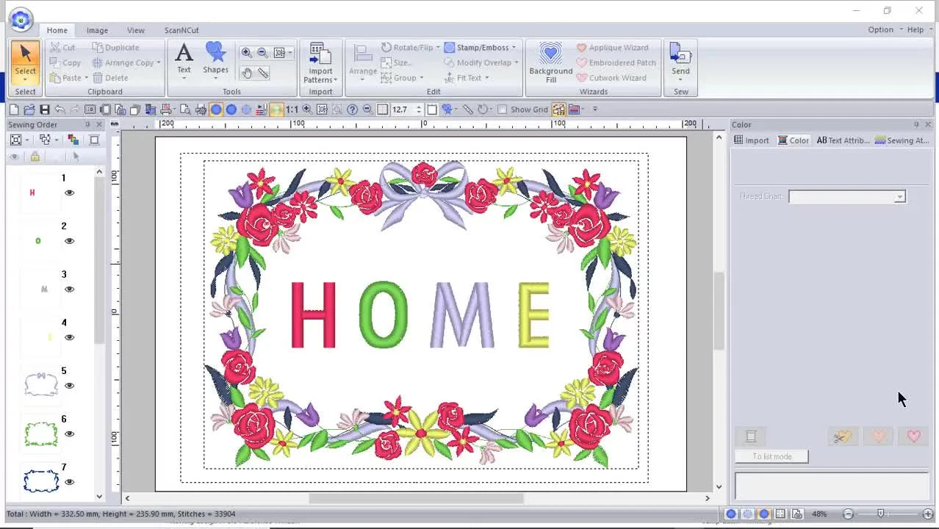This screenshot has width=939, height=529.
Task: Click the zoom slider in status bar
Action: (x=881, y=514)
